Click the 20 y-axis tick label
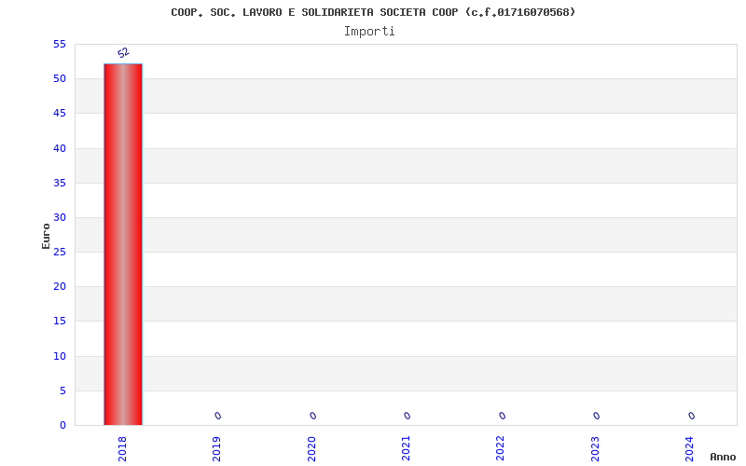This screenshot has width=746, height=466. (60, 286)
